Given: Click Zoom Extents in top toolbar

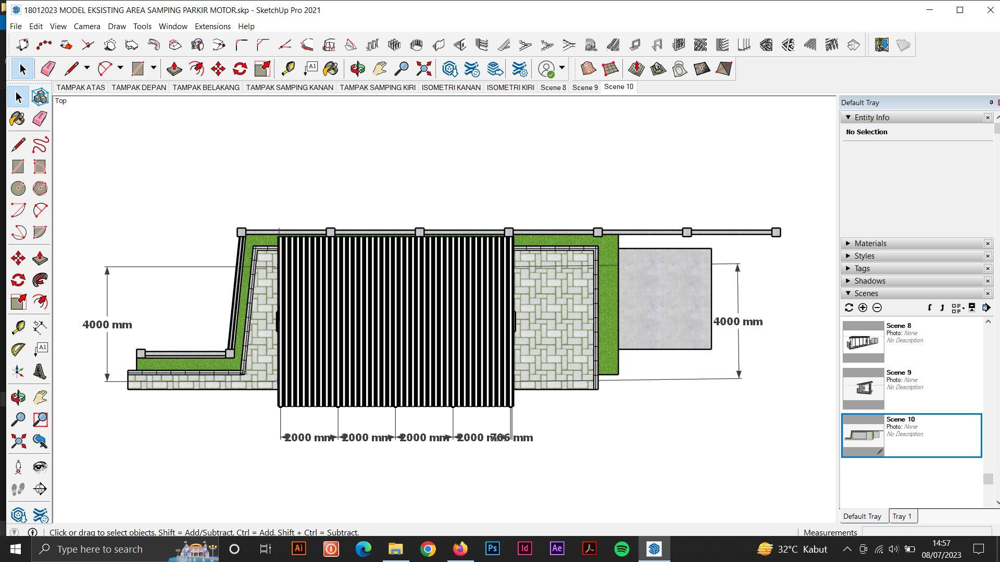Looking at the screenshot, I should [424, 69].
